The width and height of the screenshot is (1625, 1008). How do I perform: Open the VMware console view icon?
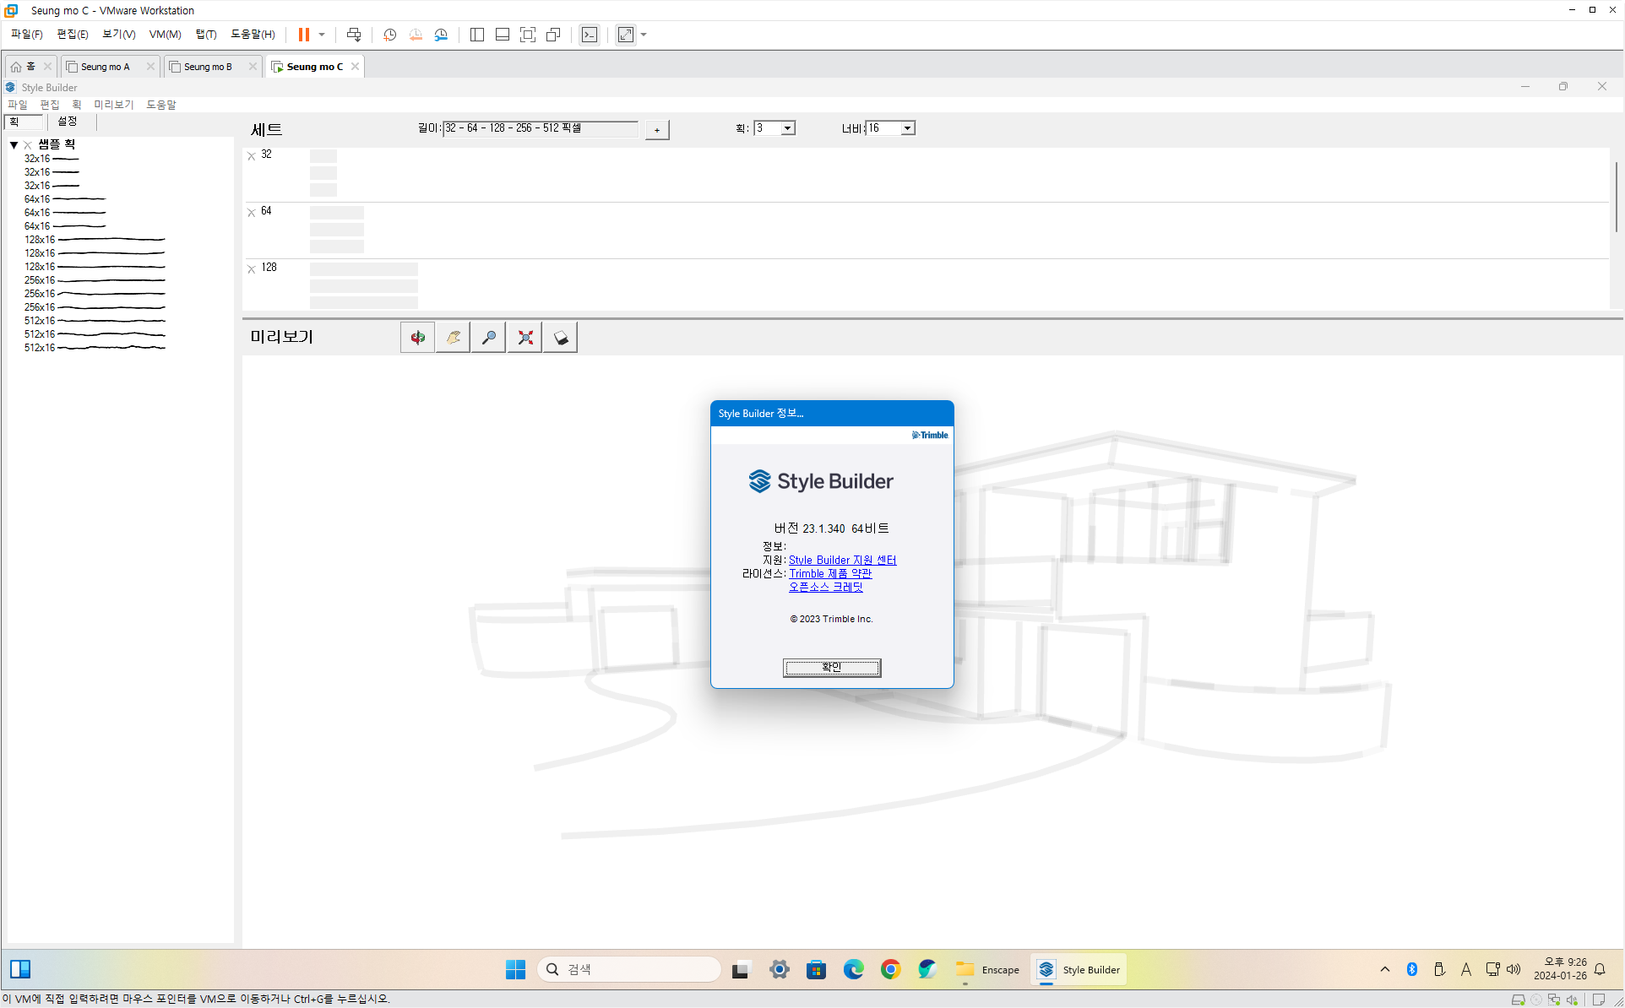click(590, 35)
